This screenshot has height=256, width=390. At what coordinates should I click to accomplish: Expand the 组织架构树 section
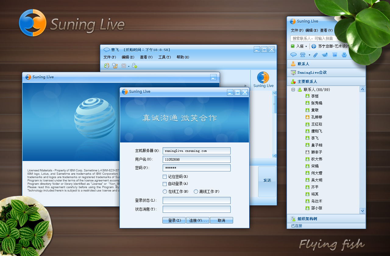pos(326,219)
